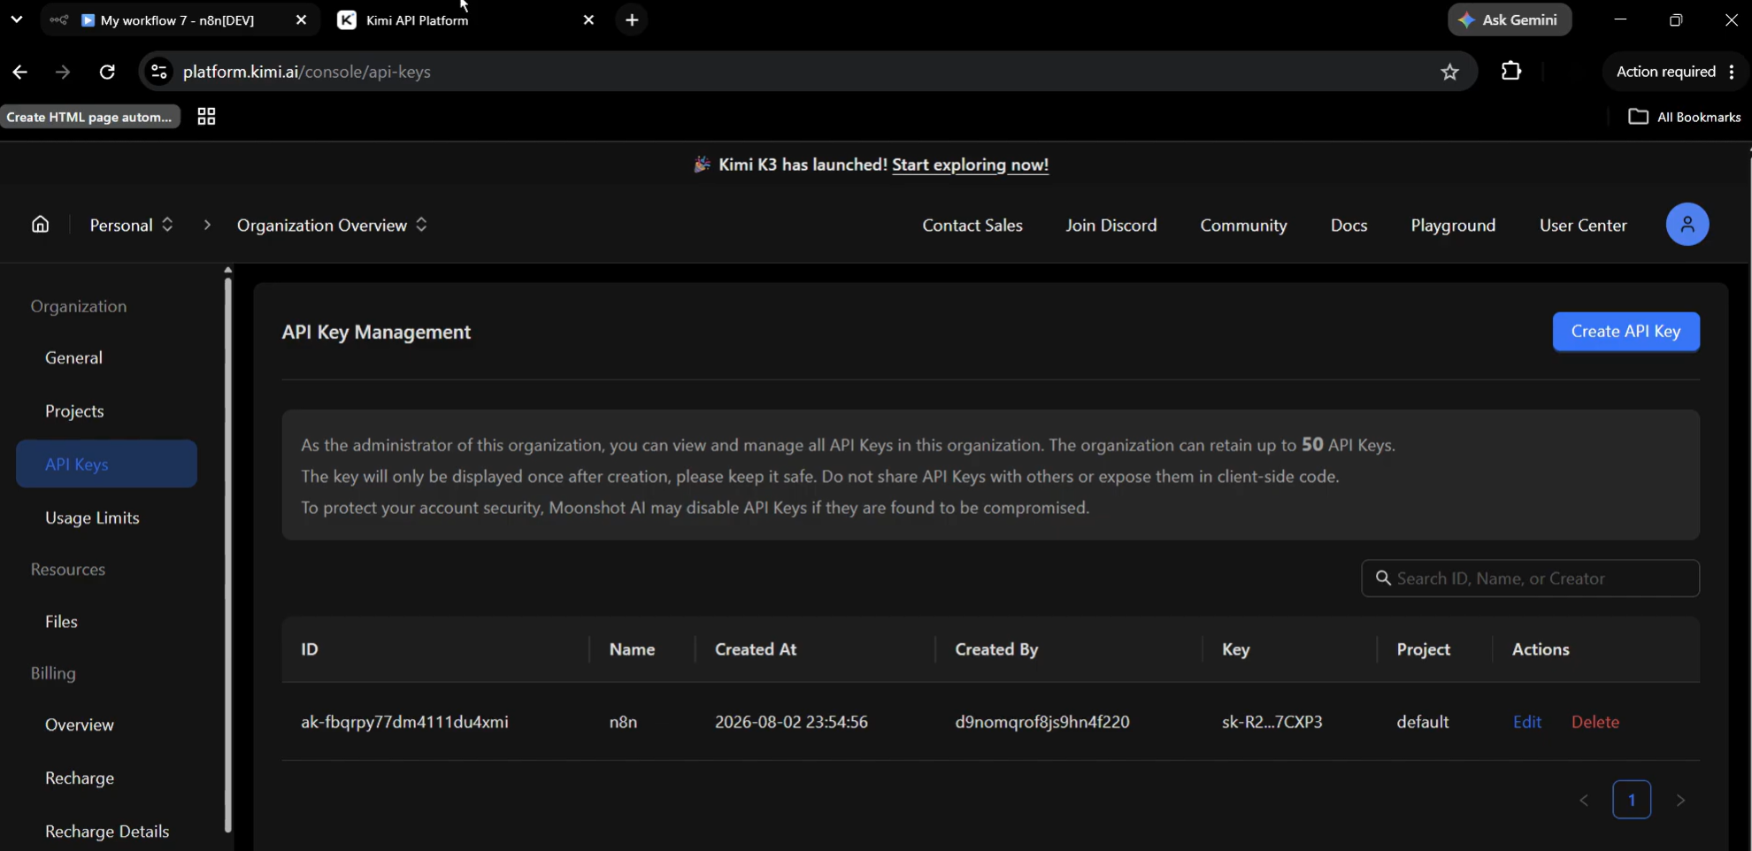The height and width of the screenshot is (851, 1752).
Task: Open the tab search dropdown arrow
Action: (16, 19)
